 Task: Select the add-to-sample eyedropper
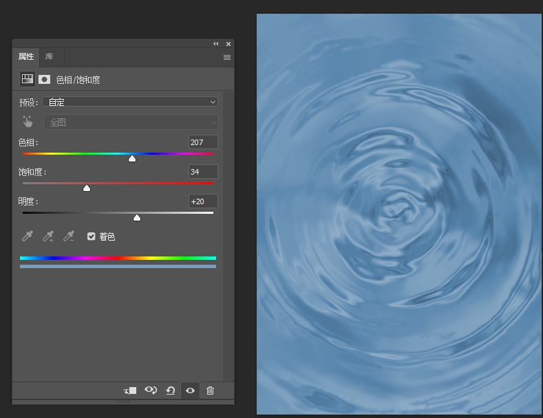click(48, 236)
